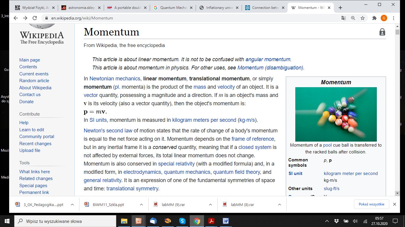This screenshot has width=405, height=227.
Task: Open the Chrome extensions puzzle icon
Action: [x=374, y=18]
